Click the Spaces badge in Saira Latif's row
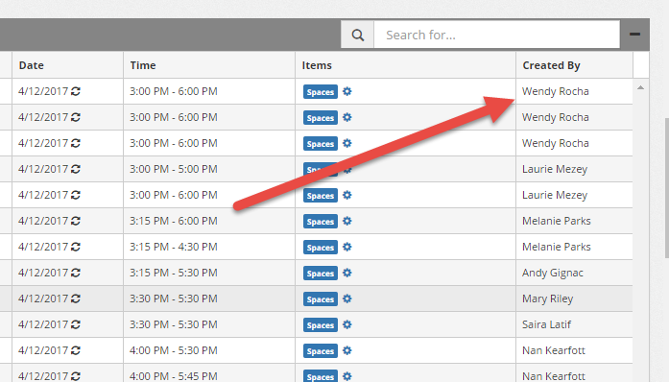This screenshot has height=382, width=669. 321,325
